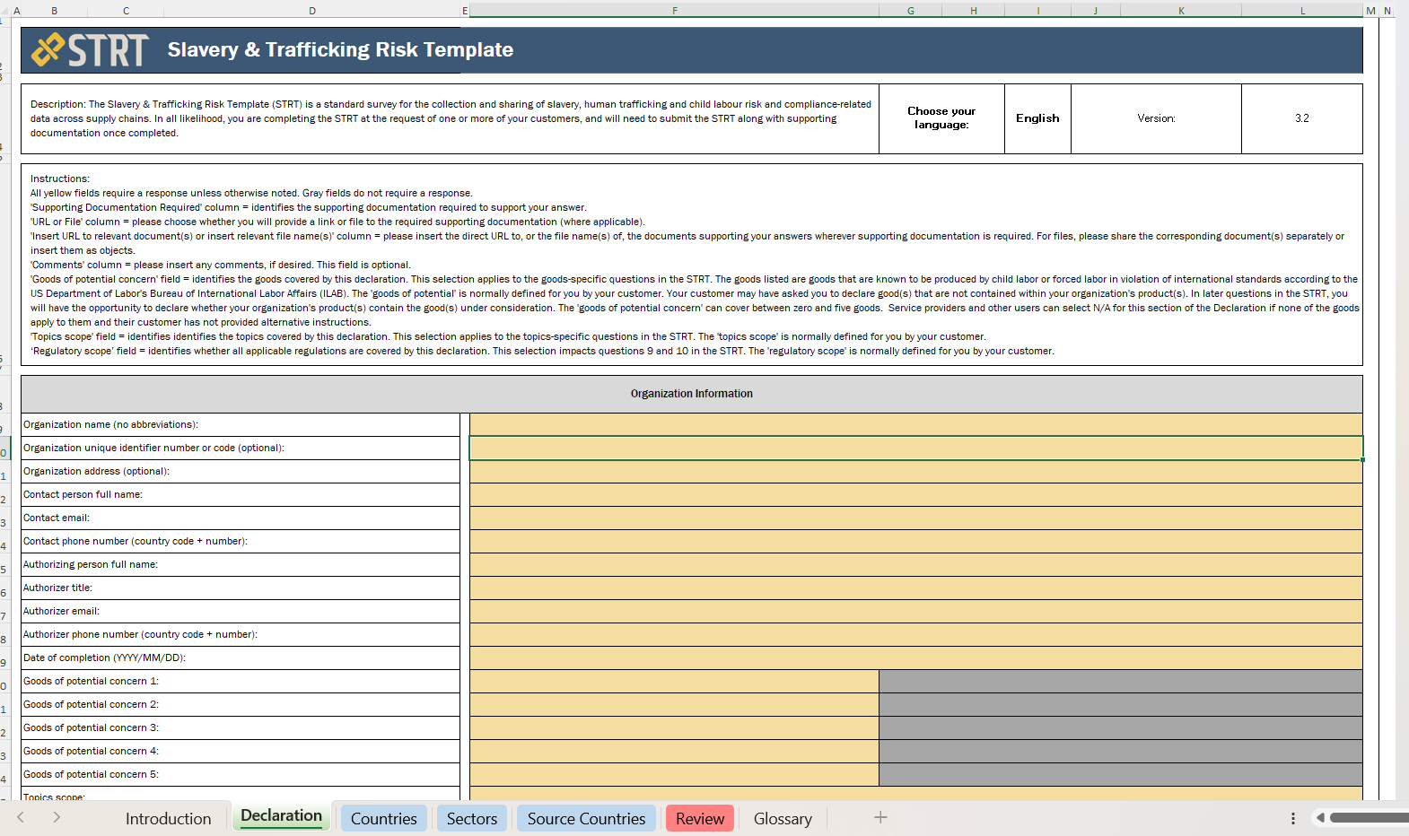Click the 'Choose your language:' label
1409x836 pixels.
tap(941, 118)
